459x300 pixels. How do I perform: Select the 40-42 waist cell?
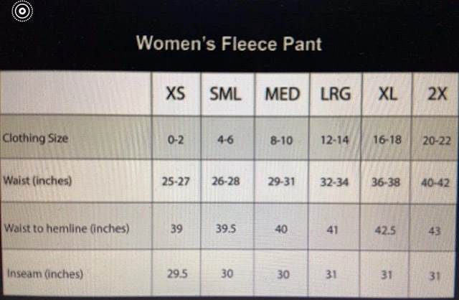(x=436, y=182)
